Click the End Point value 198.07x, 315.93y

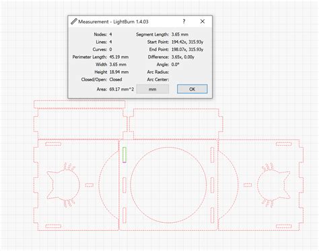point(187,50)
